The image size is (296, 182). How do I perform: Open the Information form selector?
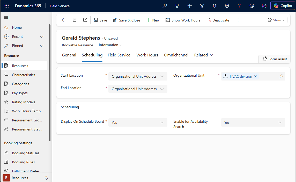(110, 45)
